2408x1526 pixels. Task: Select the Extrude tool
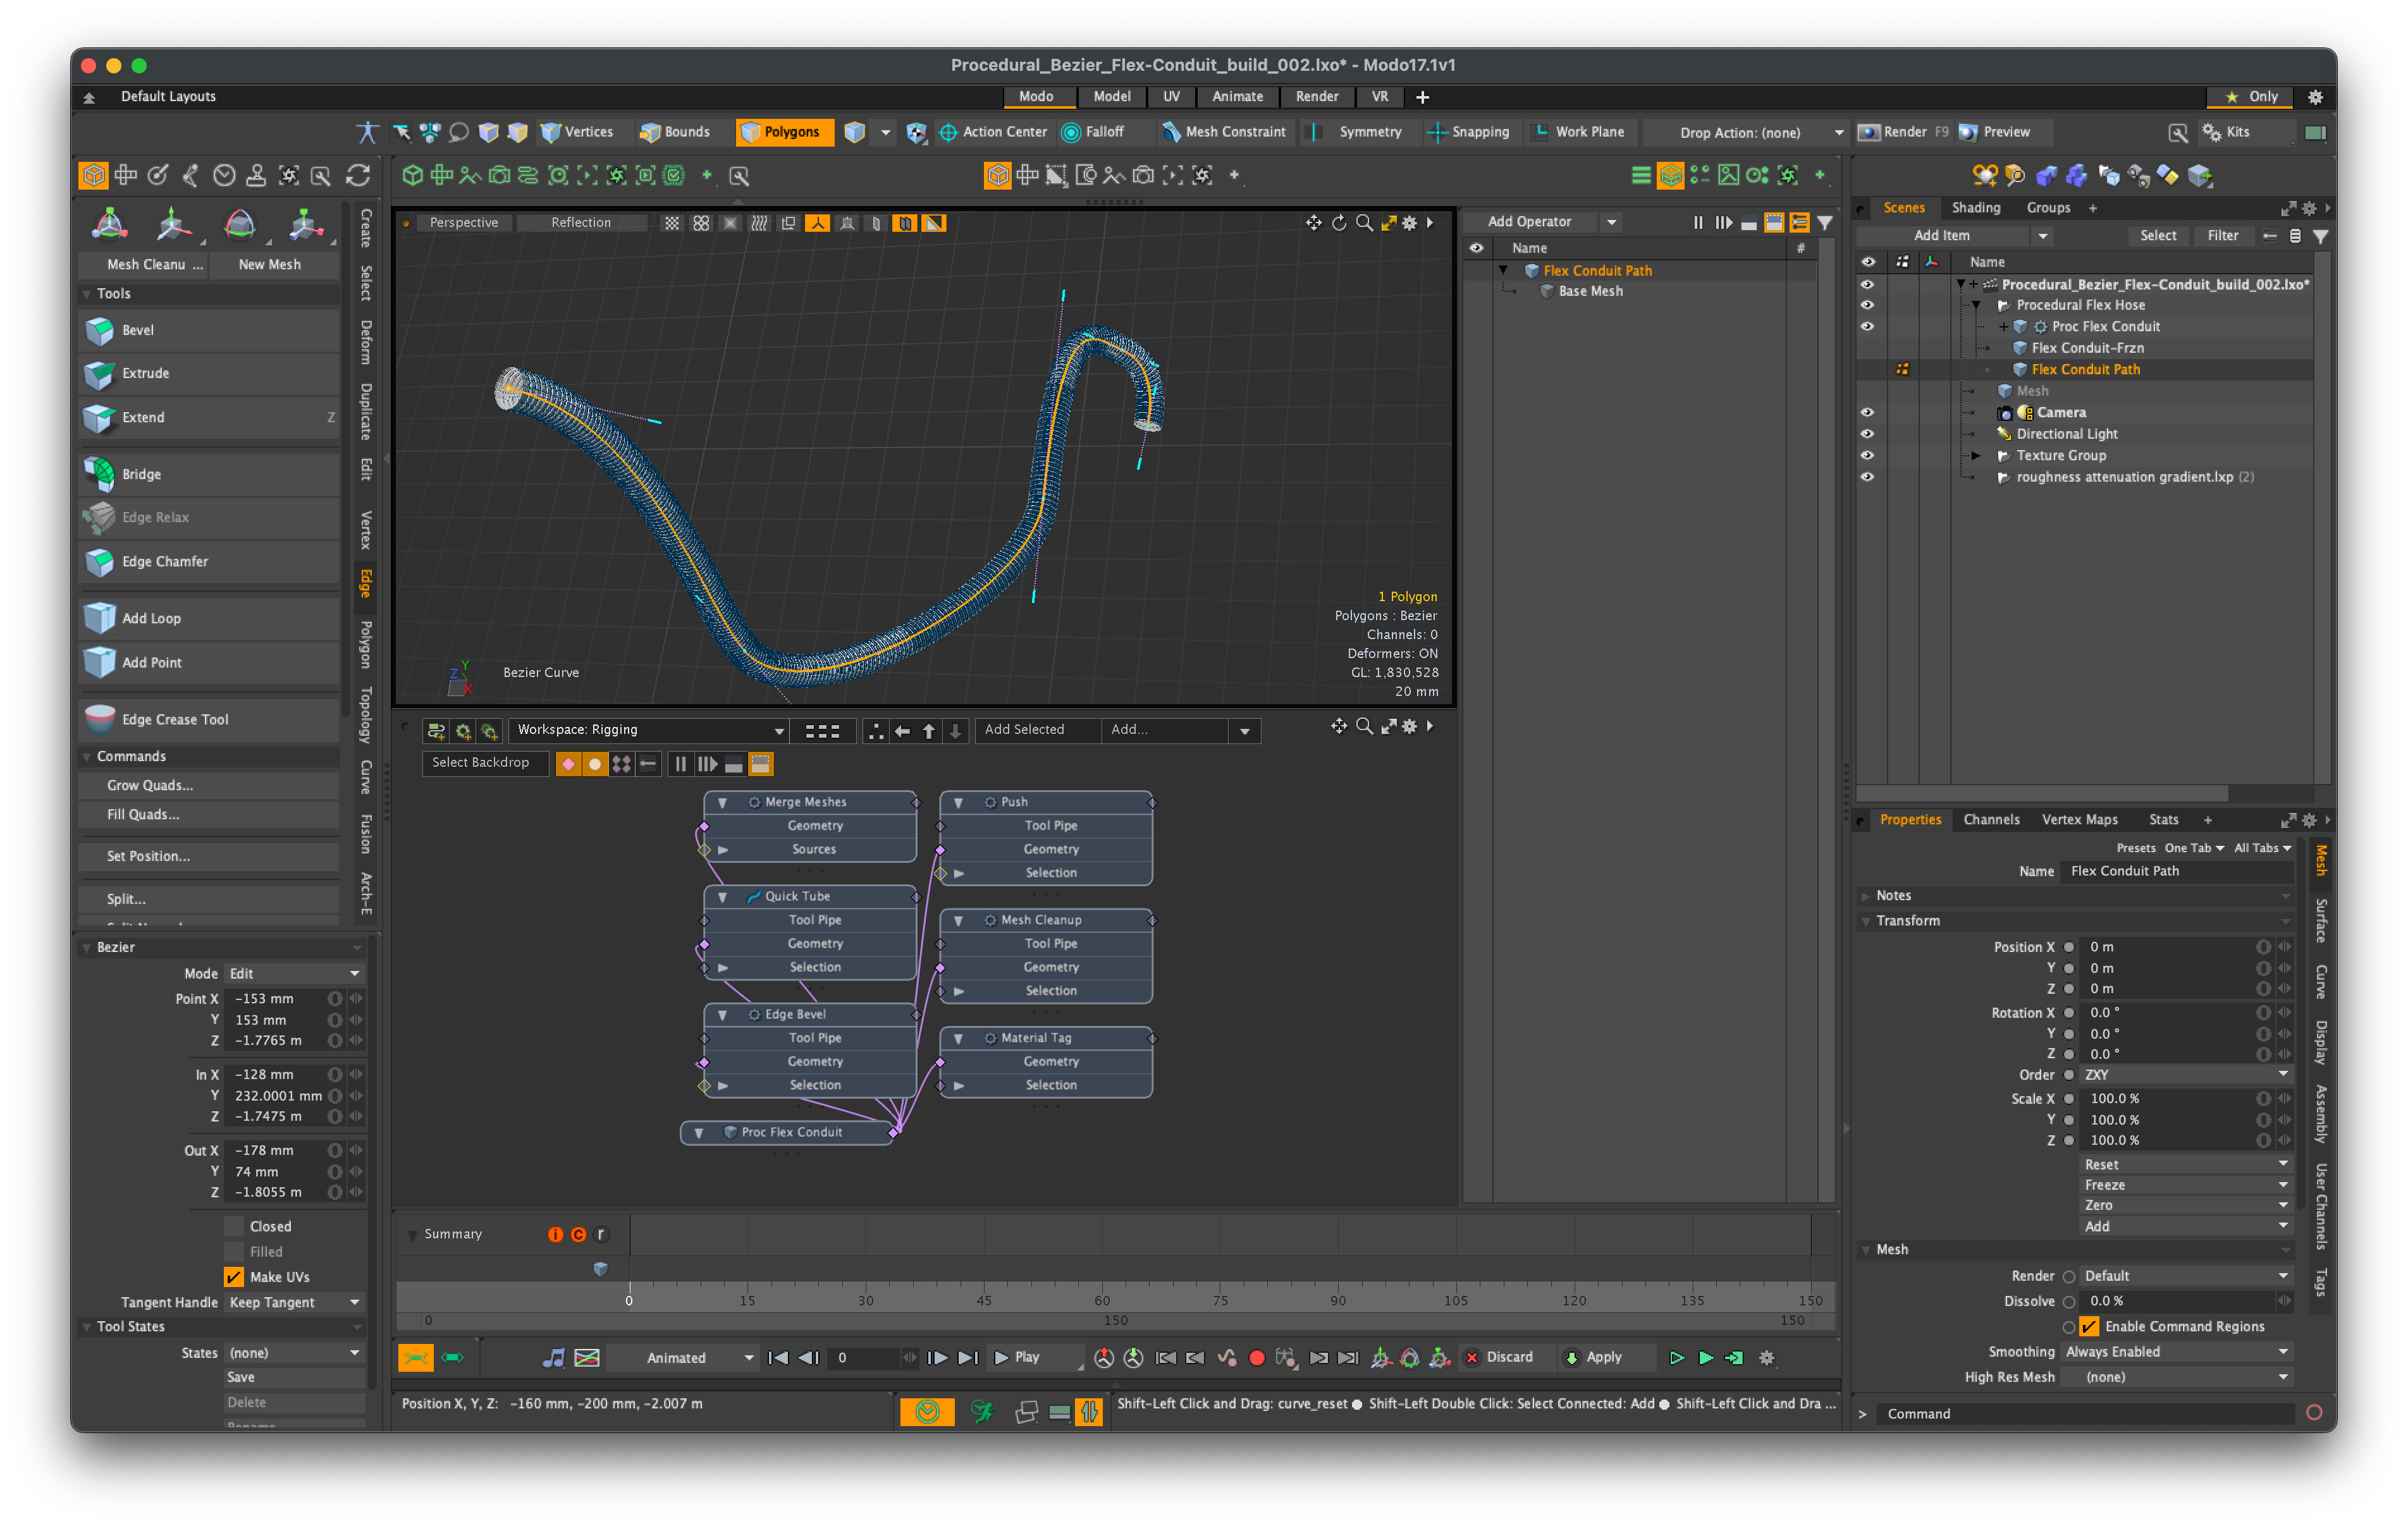pos(209,373)
